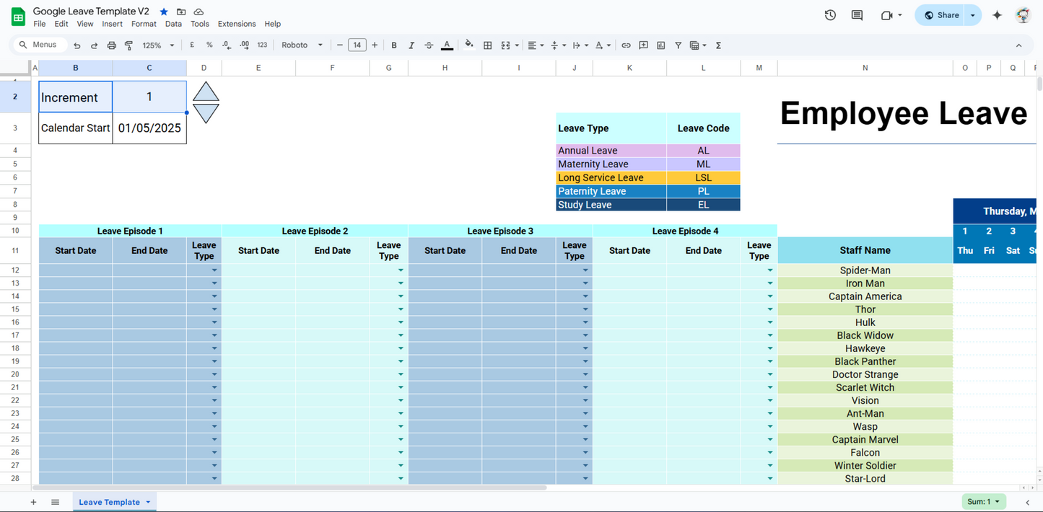This screenshot has width=1043, height=512.
Task: Open the Extensions menu
Action: (x=237, y=24)
